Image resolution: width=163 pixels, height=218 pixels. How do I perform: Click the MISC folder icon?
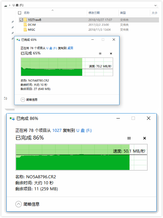[x=25, y=29]
